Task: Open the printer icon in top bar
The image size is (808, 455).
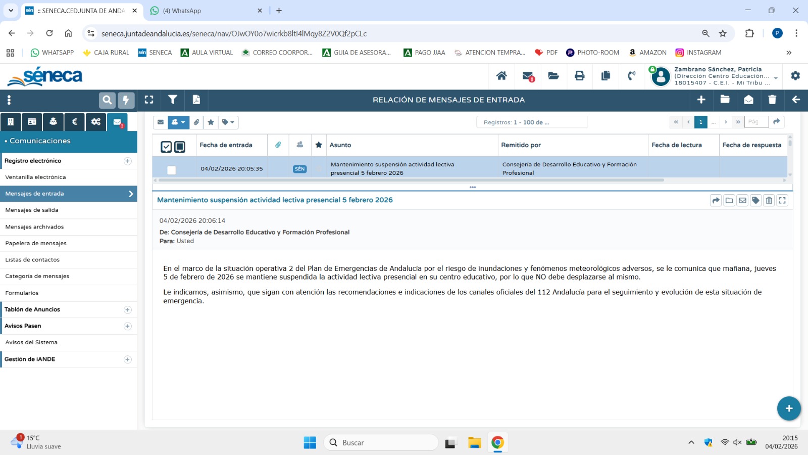Action: tap(579, 76)
